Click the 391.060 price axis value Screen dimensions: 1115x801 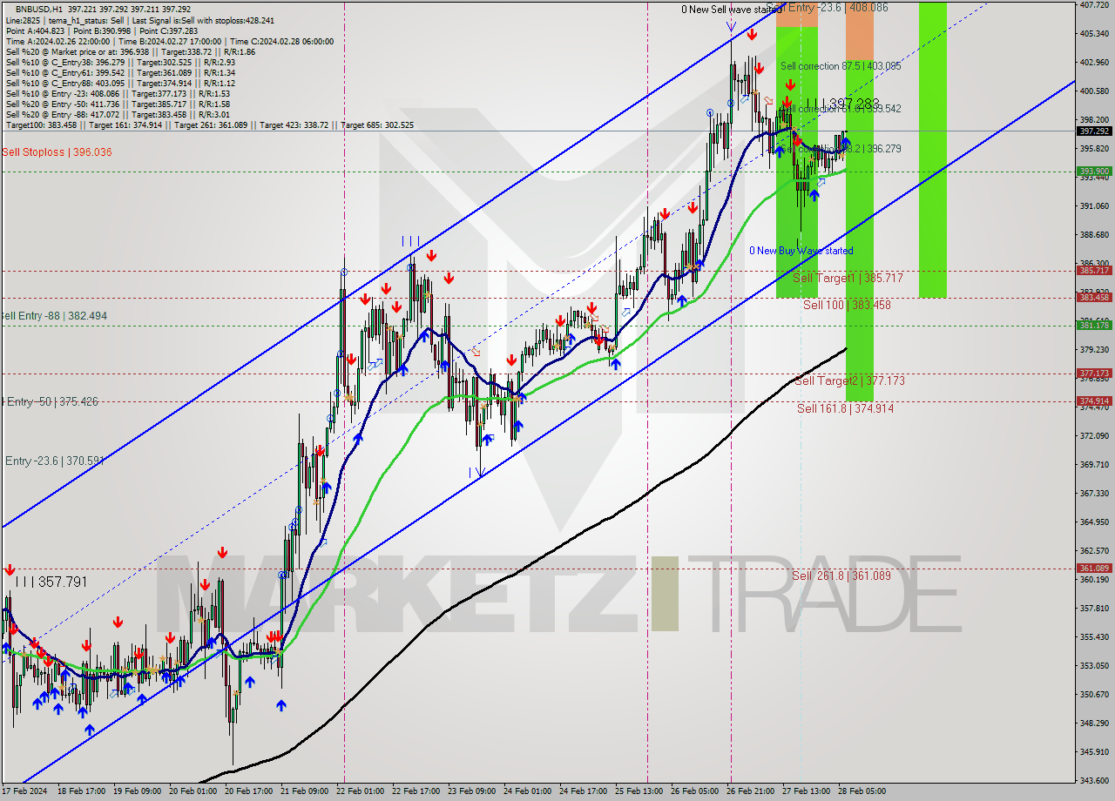tap(1094, 206)
